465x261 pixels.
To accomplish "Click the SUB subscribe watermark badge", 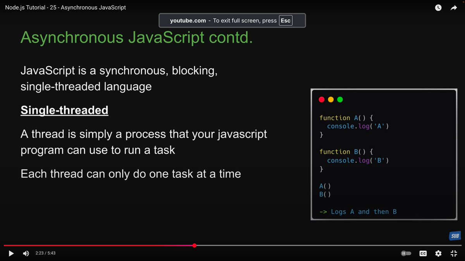I will [455, 236].
